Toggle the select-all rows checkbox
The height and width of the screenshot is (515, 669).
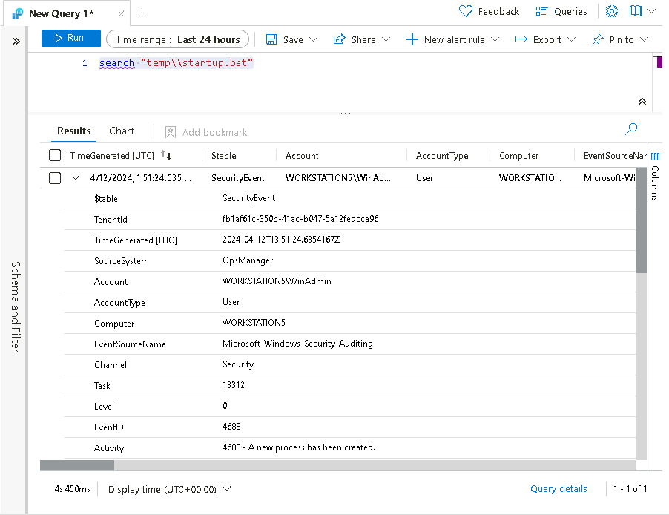pos(55,155)
